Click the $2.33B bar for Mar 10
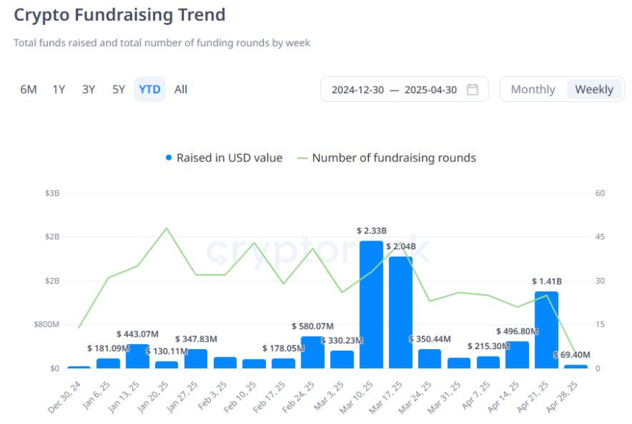The height and width of the screenshot is (424, 632). point(371,304)
